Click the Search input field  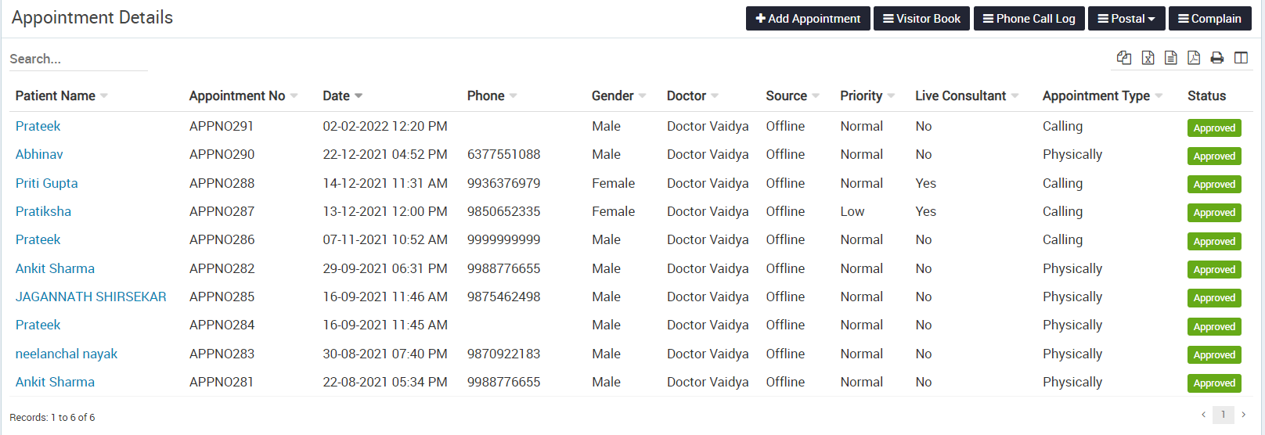pos(78,59)
